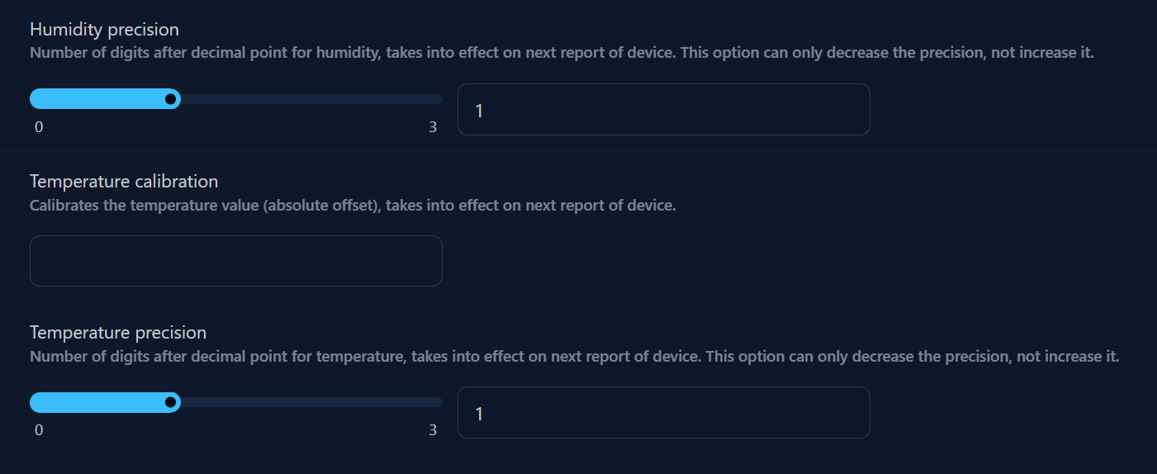Click the "3" maximum label under Temperature precision slider
The width and height of the screenshot is (1157, 474).
point(433,430)
